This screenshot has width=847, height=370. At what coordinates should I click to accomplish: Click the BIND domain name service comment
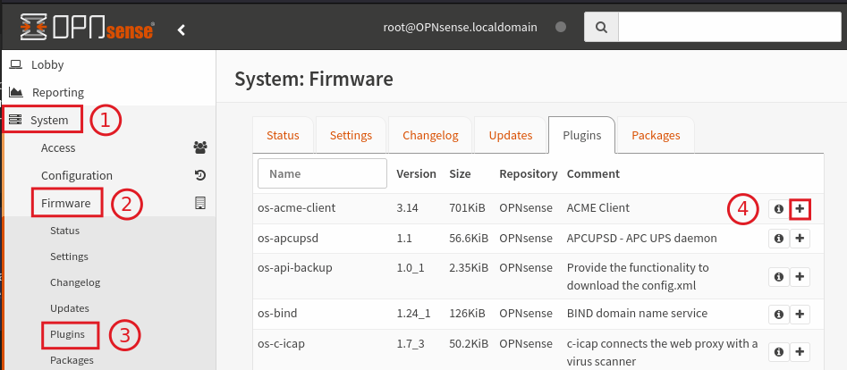coord(637,314)
